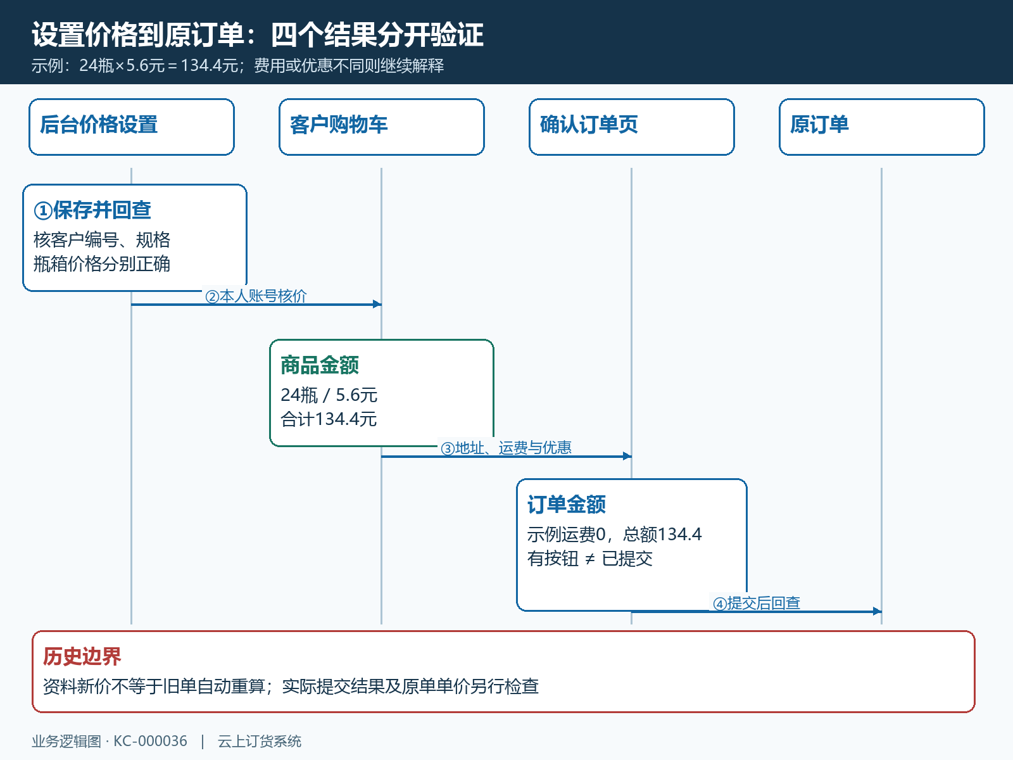Click the 后台价格设置 header box
Viewport: 1013px width, 760px height.
coord(132,127)
